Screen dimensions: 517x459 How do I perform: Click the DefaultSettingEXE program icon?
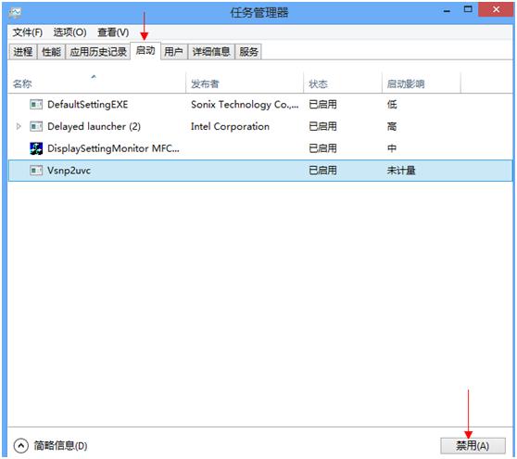(x=36, y=104)
